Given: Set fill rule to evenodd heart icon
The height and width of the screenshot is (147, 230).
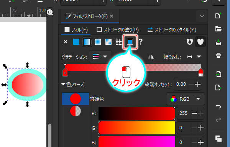Looking at the screenshot, I should pyautogui.click(x=190, y=42).
